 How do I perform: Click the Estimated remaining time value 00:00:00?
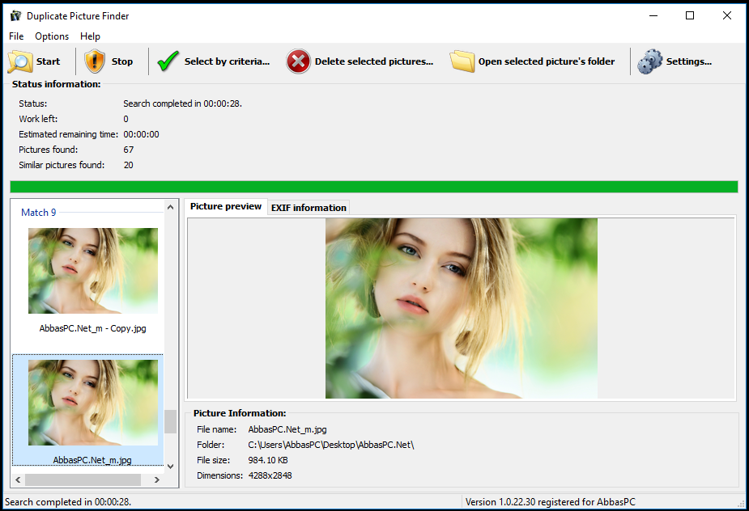[141, 134]
